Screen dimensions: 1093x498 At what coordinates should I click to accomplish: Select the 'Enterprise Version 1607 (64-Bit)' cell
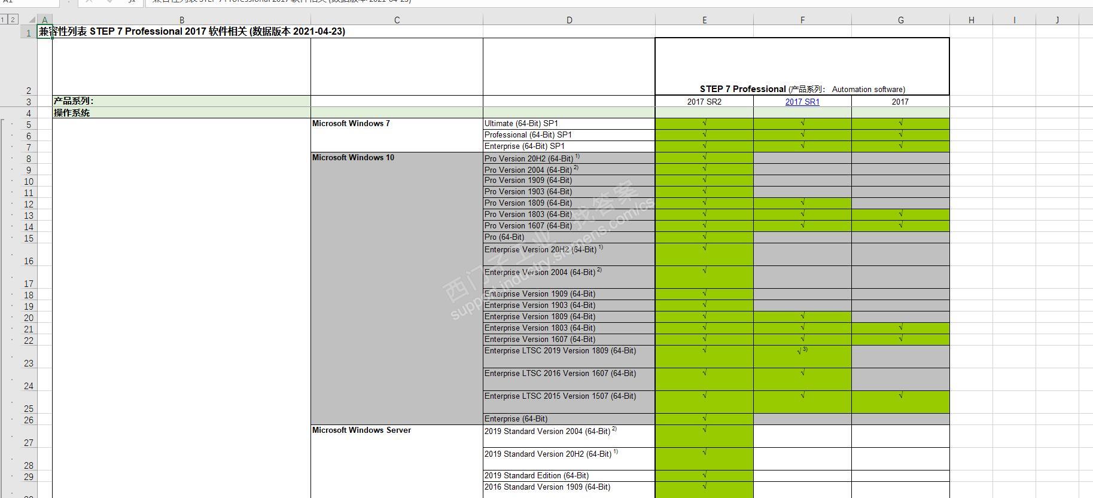tap(569, 340)
